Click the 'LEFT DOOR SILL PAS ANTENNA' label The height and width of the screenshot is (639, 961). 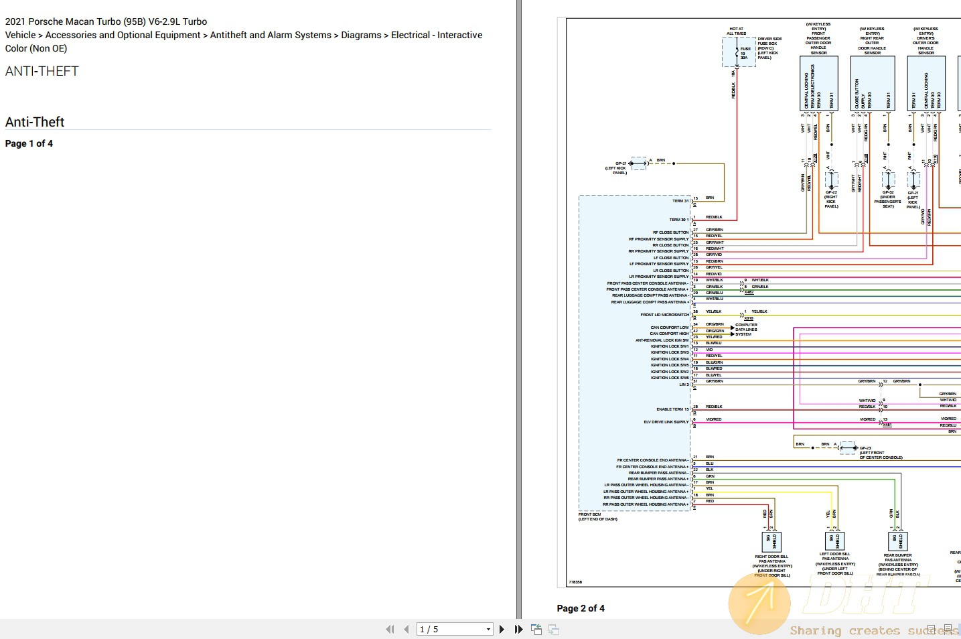[x=835, y=563]
